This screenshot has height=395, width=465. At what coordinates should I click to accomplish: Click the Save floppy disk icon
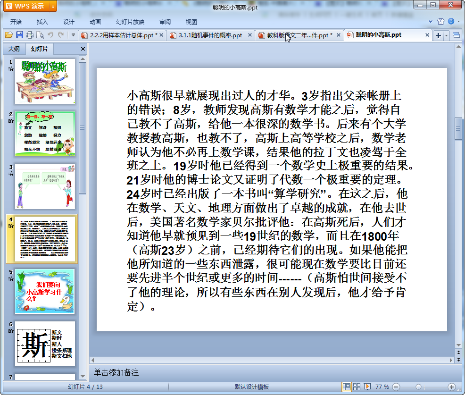tap(20, 35)
